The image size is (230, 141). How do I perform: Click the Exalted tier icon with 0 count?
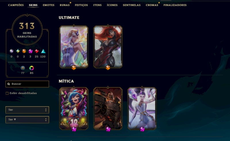[x=18, y=51]
